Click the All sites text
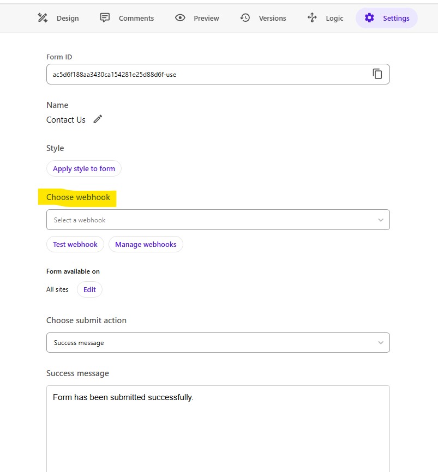This screenshot has width=438, height=472. point(57,289)
